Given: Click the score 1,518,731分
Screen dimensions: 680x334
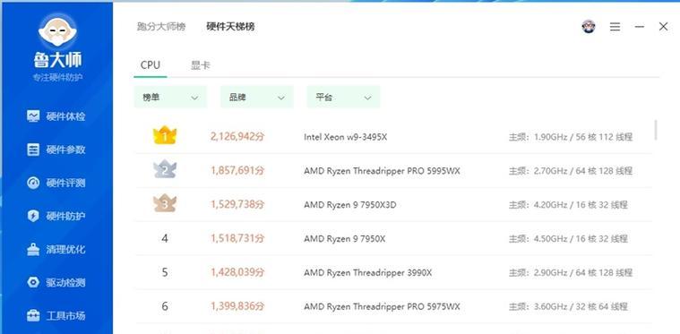Looking at the screenshot, I should (x=237, y=239).
